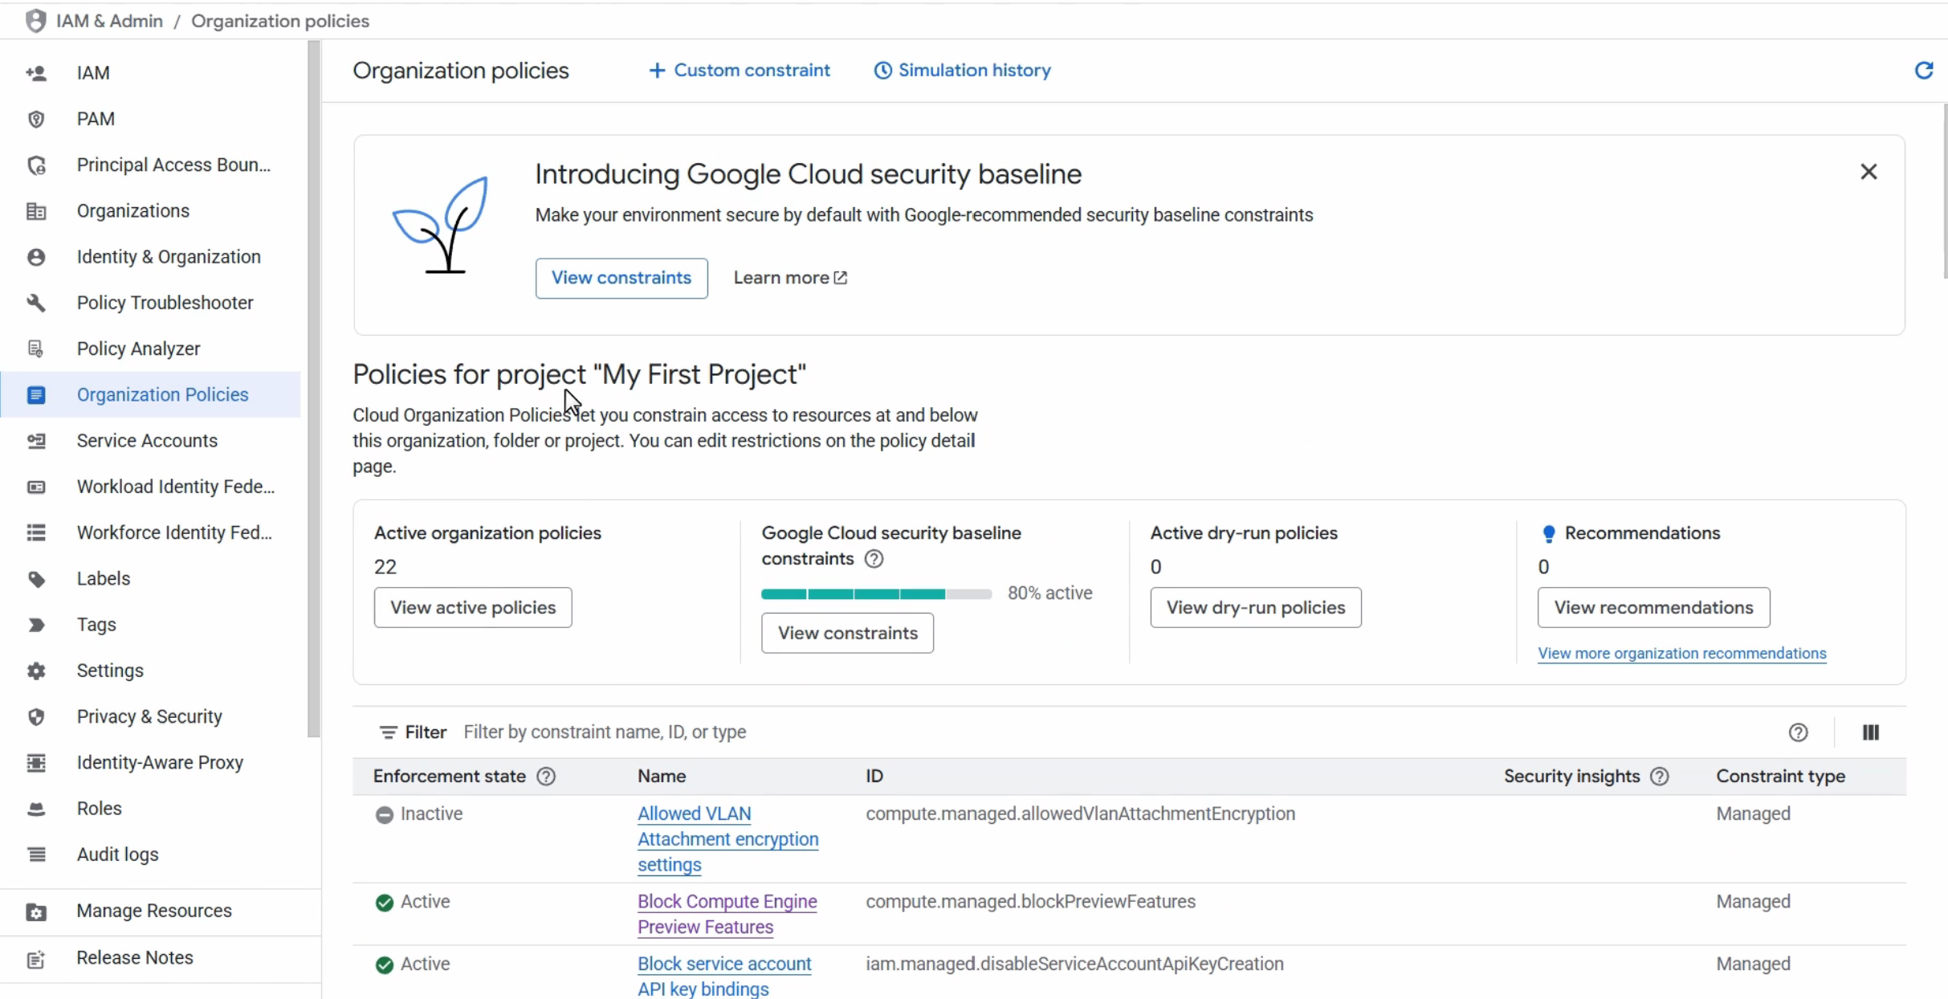Screen dimensions: 1948x999
Task: Click the security baseline progress bar
Action: tap(877, 594)
